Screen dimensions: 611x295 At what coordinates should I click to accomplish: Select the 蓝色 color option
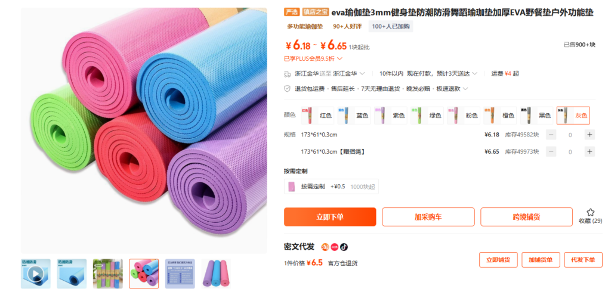(x=354, y=116)
